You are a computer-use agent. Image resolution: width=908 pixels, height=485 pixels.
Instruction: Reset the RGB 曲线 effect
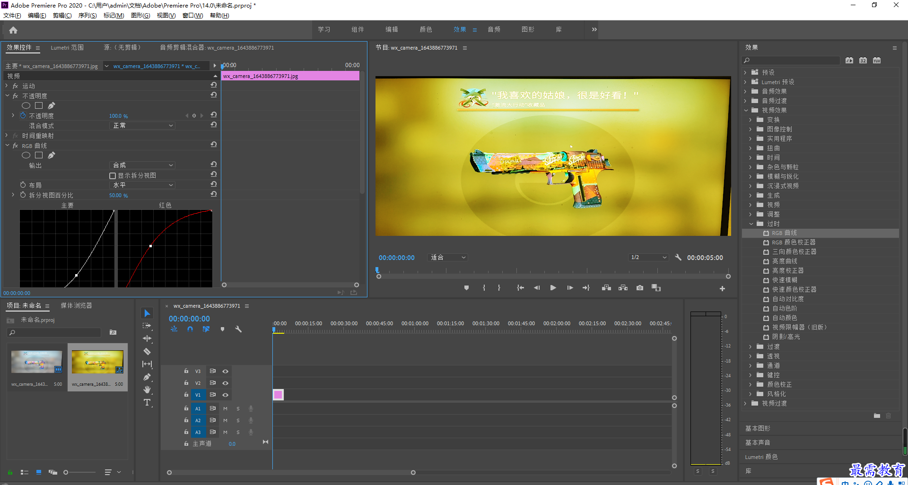pyautogui.click(x=214, y=145)
